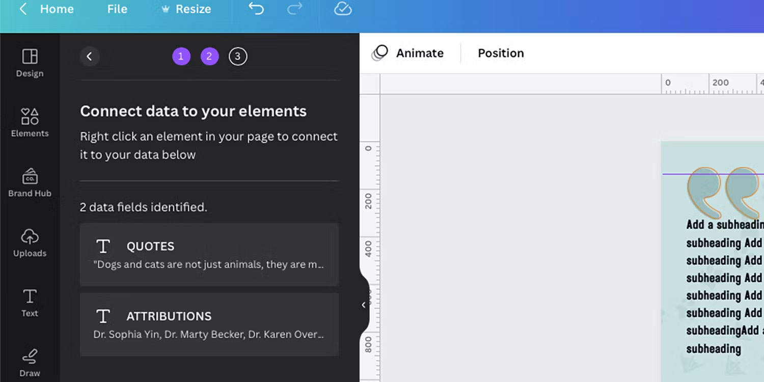This screenshot has width=764, height=382.
Task: Open the Position panel
Action: [x=501, y=53]
